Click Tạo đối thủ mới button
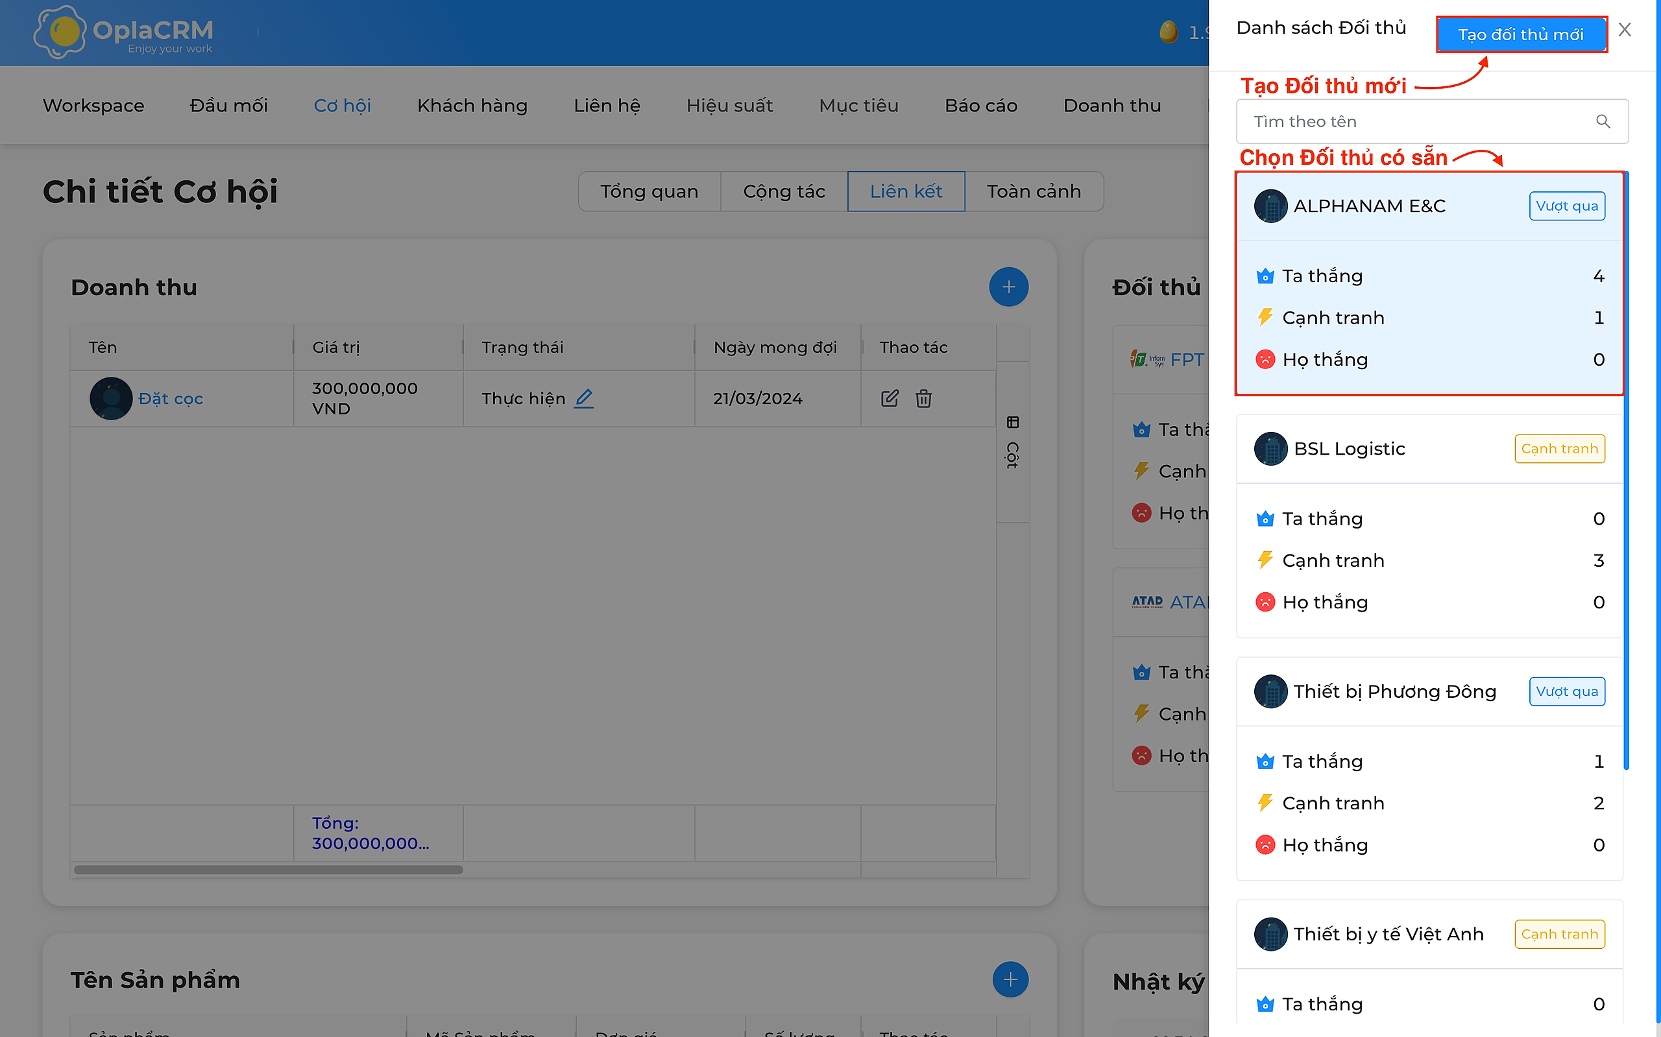 tap(1521, 34)
